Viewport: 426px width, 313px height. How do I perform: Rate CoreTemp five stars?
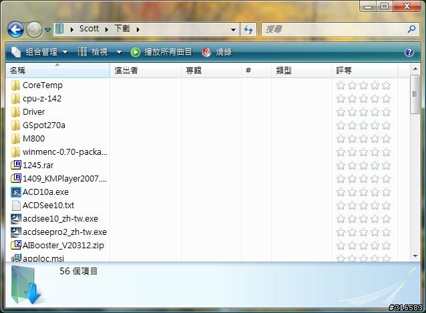(386, 85)
